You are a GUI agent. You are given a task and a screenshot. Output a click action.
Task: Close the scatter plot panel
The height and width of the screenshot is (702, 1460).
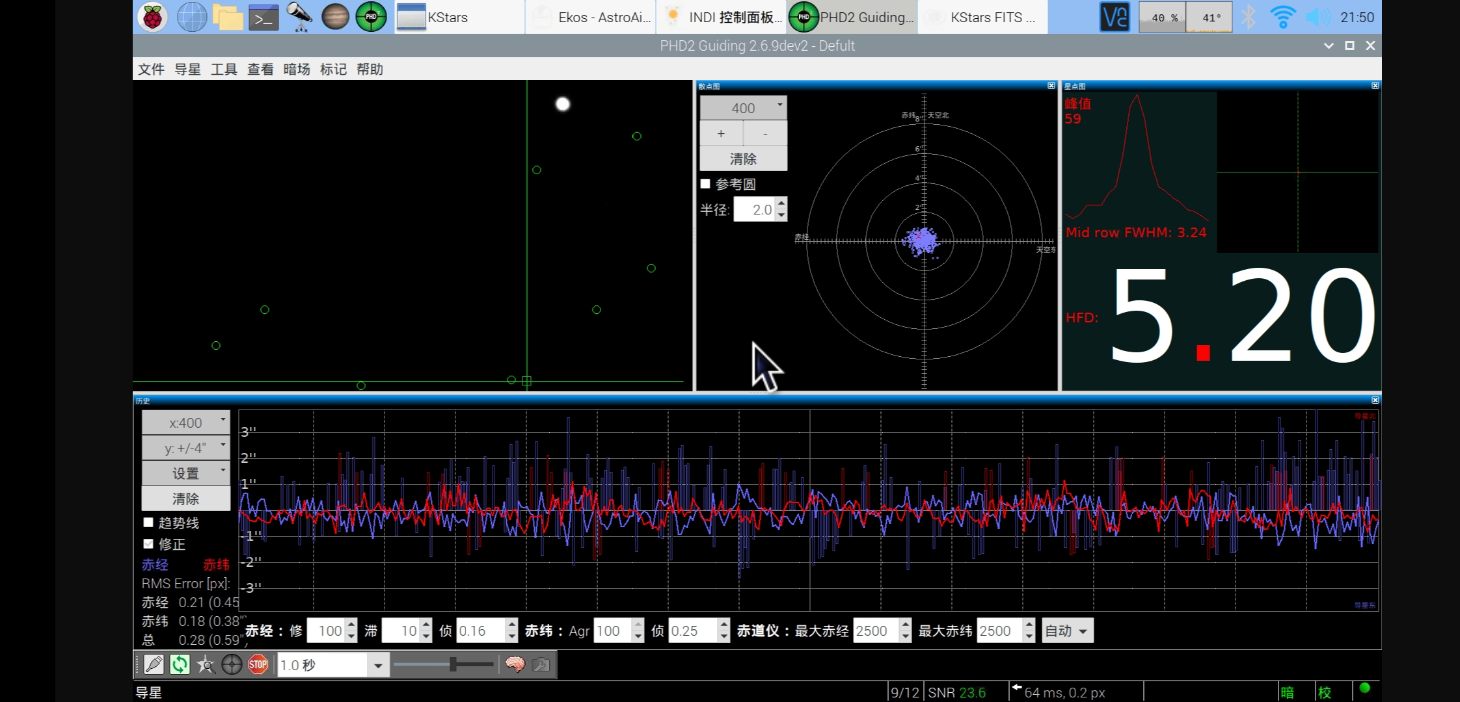[1051, 86]
